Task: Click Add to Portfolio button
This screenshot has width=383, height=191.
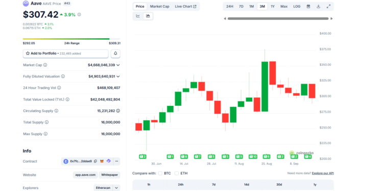Action: click(66, 53)
